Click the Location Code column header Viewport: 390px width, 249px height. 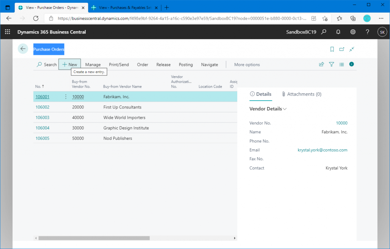pos(210,86)
